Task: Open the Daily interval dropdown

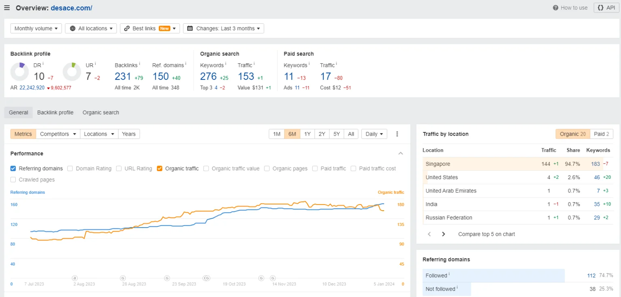Action: (x=374, y=134)
